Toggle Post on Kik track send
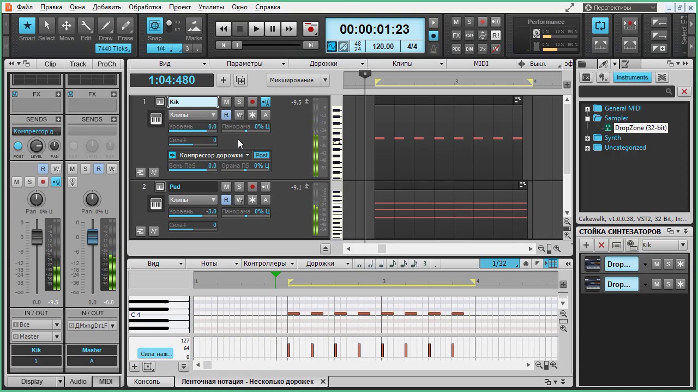 (261, 155)
